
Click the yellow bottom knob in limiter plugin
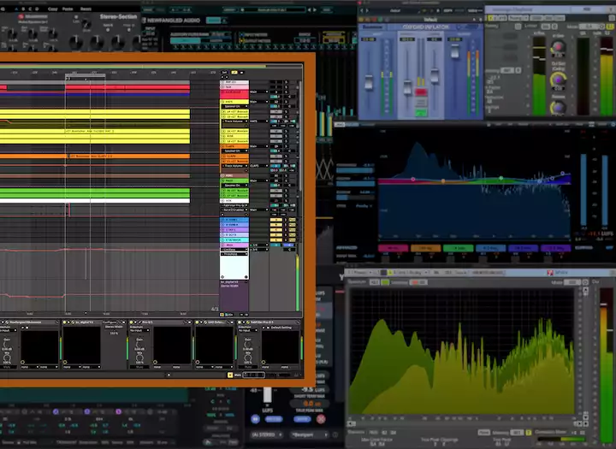click(559, 109)
